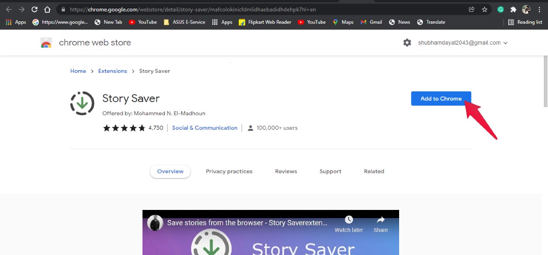Expand the shubhamdayal2043 account dropdown
Image resolution: width=548 pixels, height=255 pixels.
point(463,43)
